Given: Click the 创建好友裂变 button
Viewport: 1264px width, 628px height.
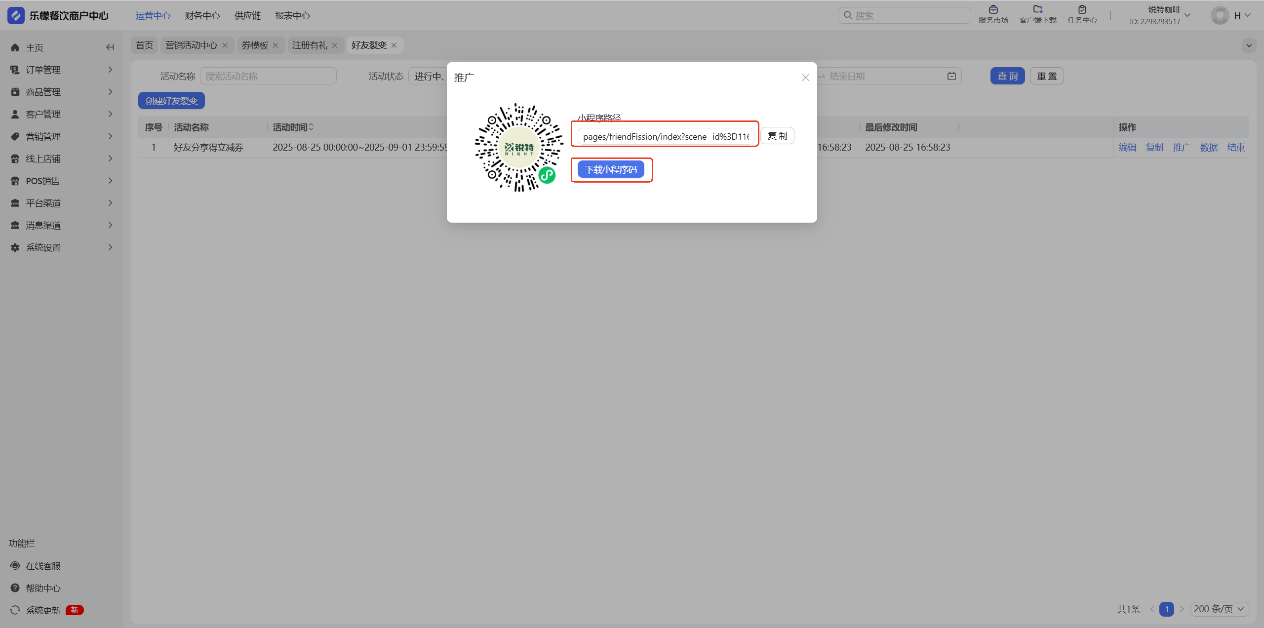Looking at the screenshot, I should [171, 101].
